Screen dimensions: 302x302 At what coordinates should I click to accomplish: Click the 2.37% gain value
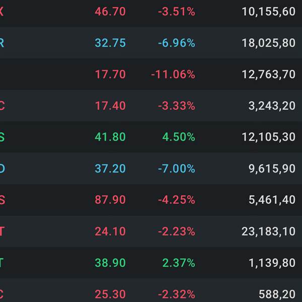pyautogui.click(x=178, y=263)
